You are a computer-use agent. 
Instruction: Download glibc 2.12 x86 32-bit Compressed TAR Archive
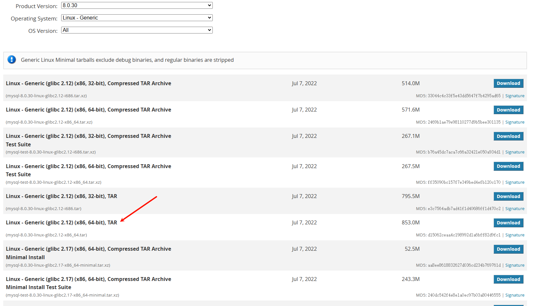click(x=508, y=83)
